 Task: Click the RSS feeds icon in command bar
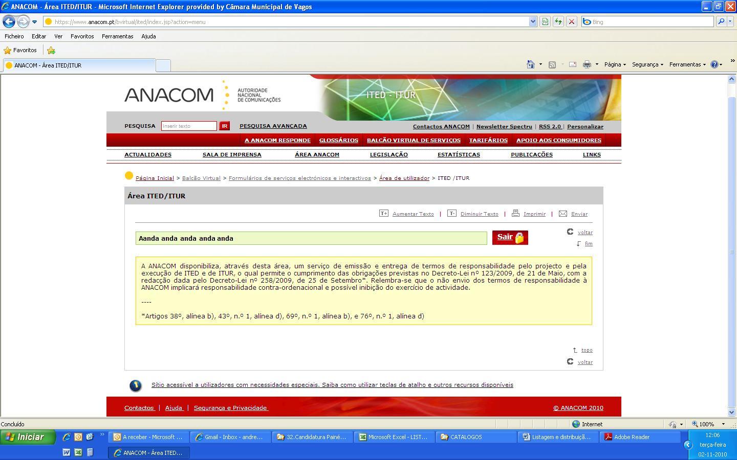(x=552, y=64)
